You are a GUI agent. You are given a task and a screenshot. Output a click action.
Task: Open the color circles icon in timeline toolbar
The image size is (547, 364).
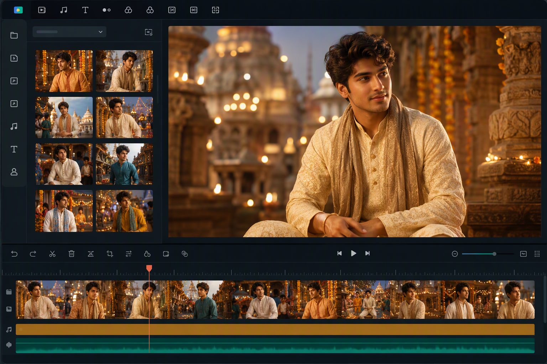click(147, 253)
